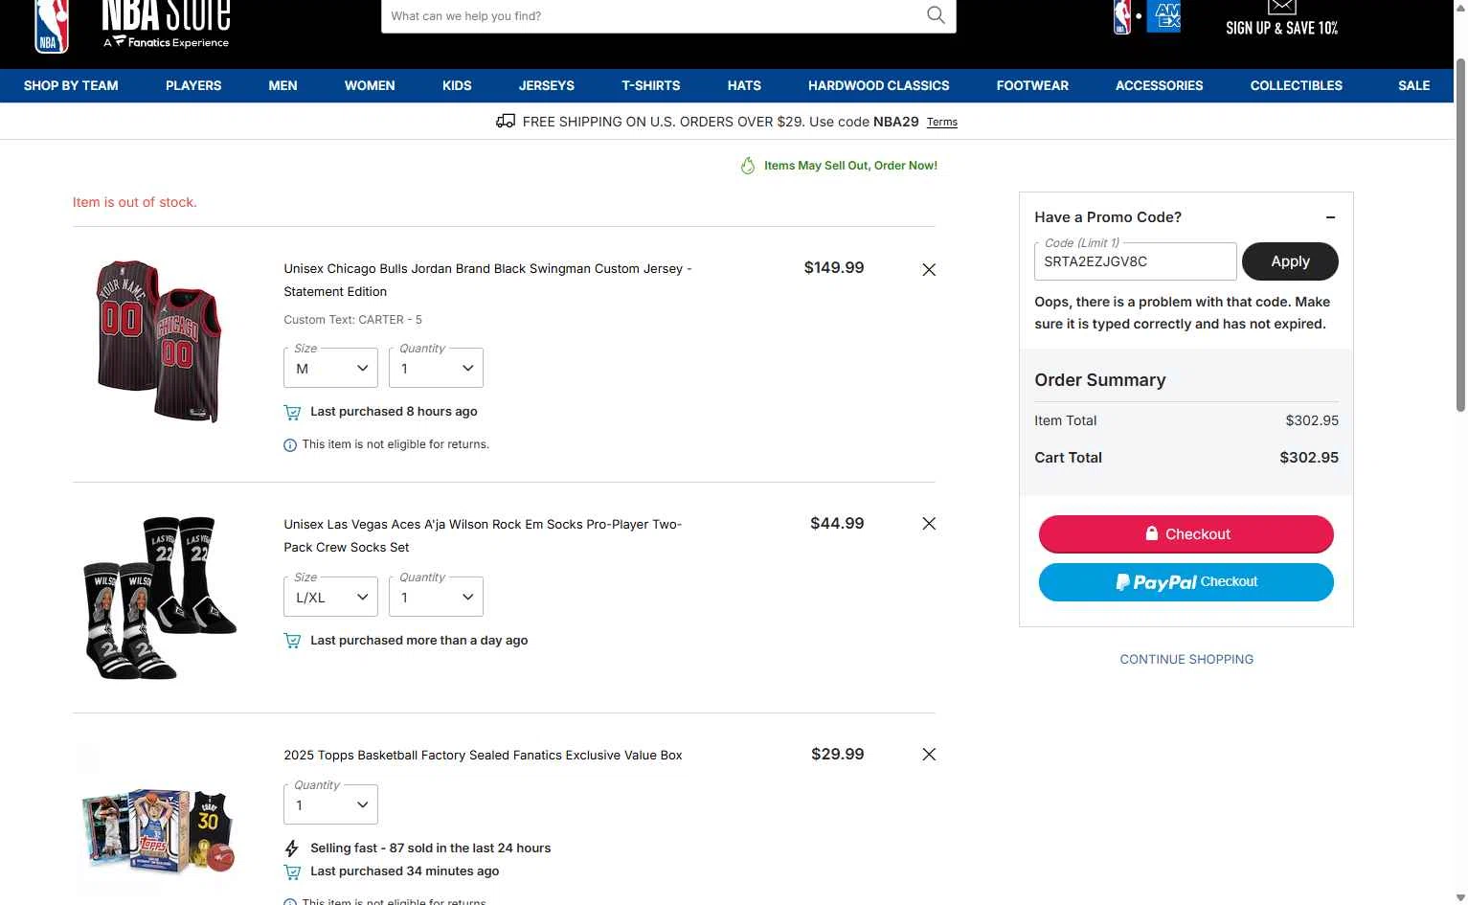The image size is (1468, 905).
Task: Open the Men menu
Action: [x=282, y=85]
